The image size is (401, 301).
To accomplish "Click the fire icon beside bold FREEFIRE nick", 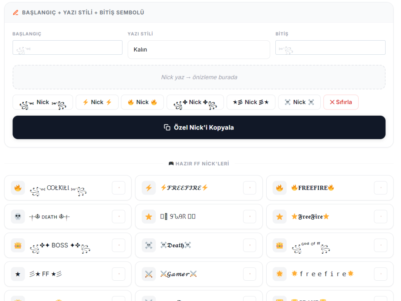I will 280,188.
